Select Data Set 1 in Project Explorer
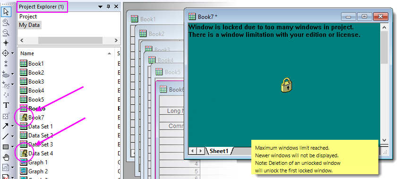This screenshot has height=179, width=402. 41,126
